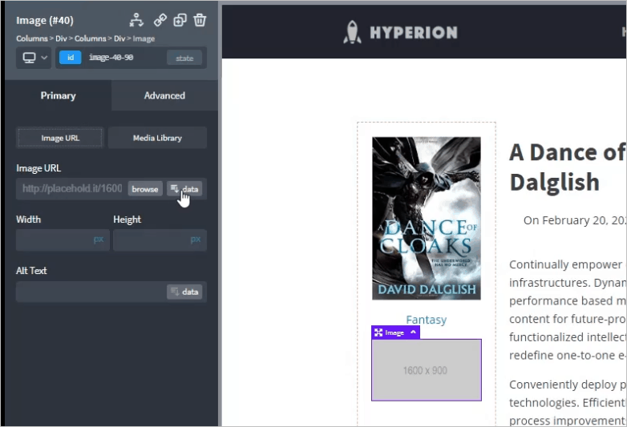Click the Fantasy category link

[426, 320]
